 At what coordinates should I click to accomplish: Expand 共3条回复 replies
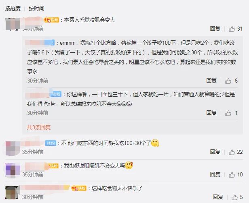coord(39,127)
